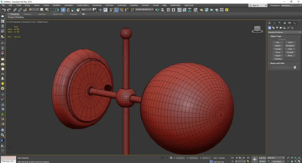Switch to the Hierarchy command panel tab

point(280,23)
